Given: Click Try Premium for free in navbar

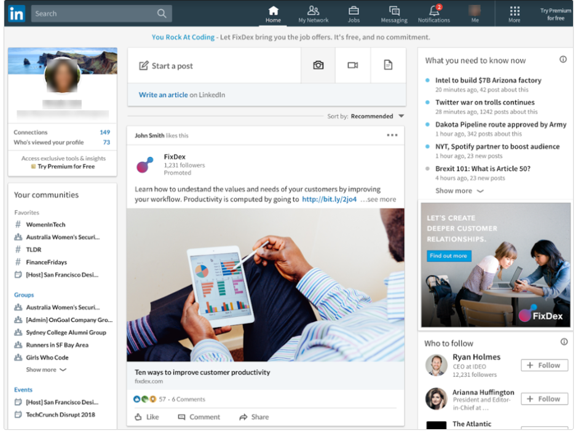Looking at the screenshot, I should click(555, 14).
